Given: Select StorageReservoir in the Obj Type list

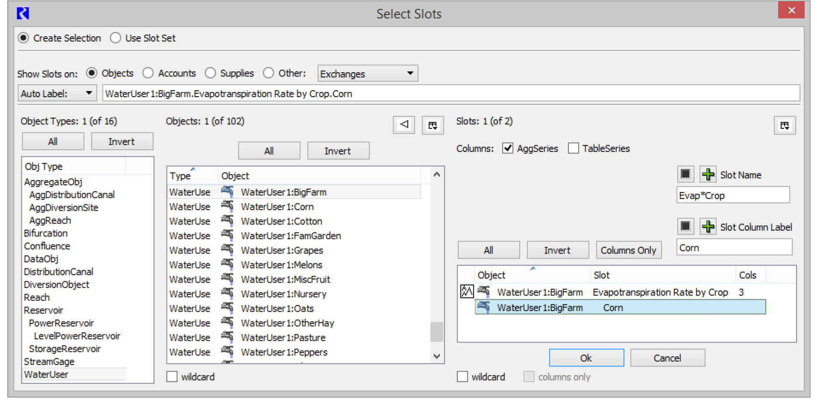Looking at the screenshot, I should click(64, 349).
